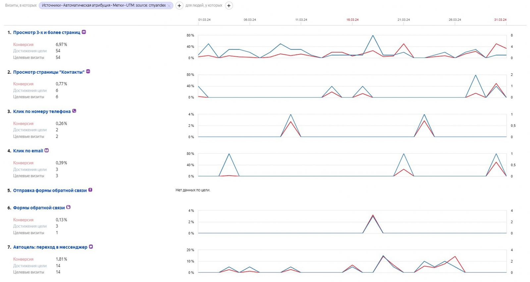
Task: Open the "Клик по email" goal report
Action: (28, 151)
